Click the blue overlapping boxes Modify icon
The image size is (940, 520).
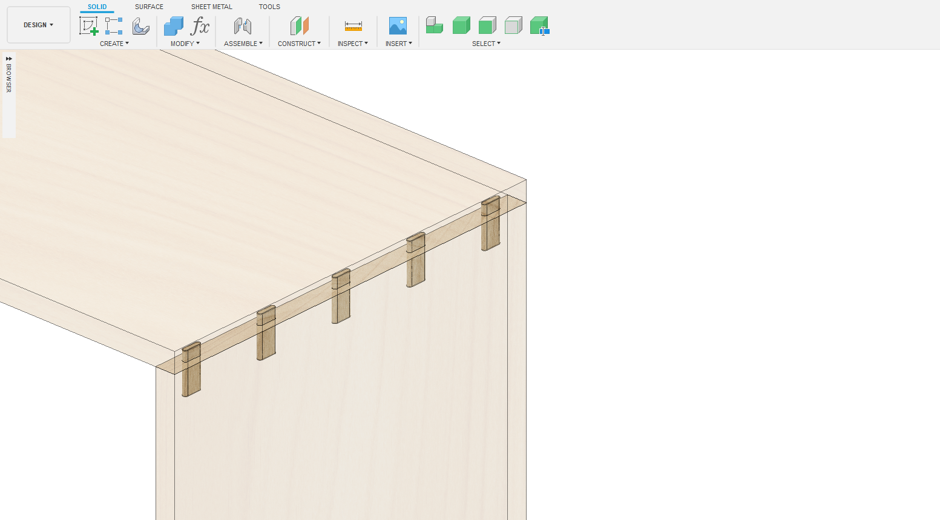point(174,26)
